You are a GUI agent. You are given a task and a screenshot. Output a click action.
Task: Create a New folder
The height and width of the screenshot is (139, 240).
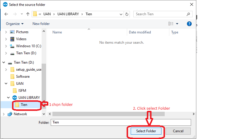41,24
